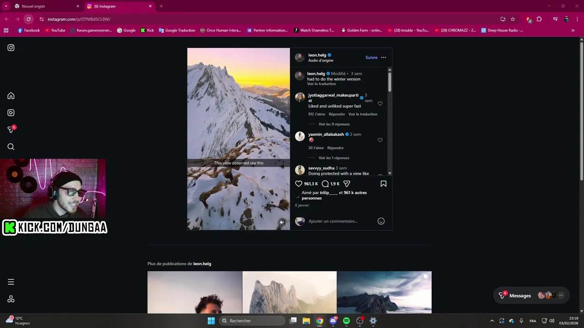Open Chrome three-dot menu

click(x=577, y=19)
